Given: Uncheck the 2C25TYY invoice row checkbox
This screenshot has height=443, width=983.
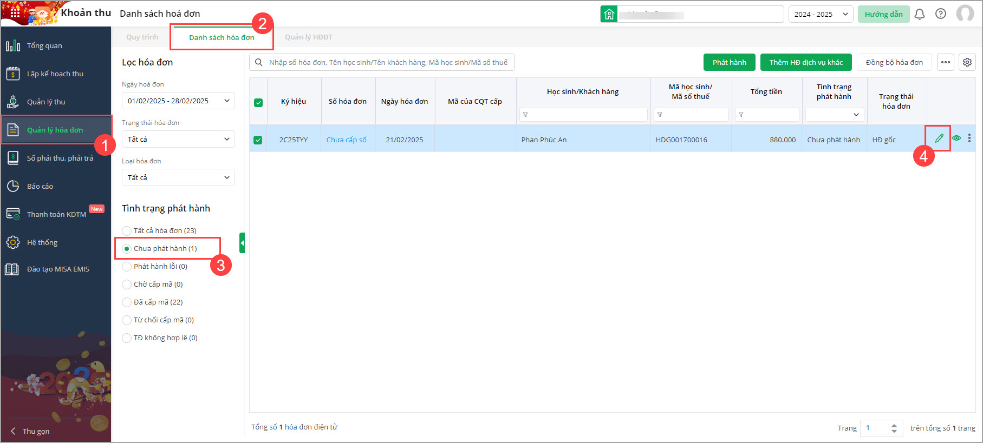Looking at the screenshot, I should (x=258, y=140).
